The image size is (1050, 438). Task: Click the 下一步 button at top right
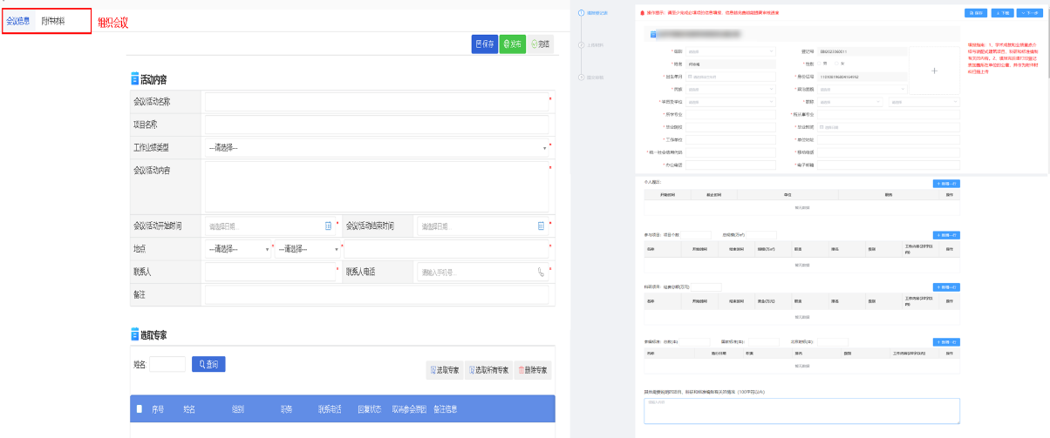[x=1030, y=13]
